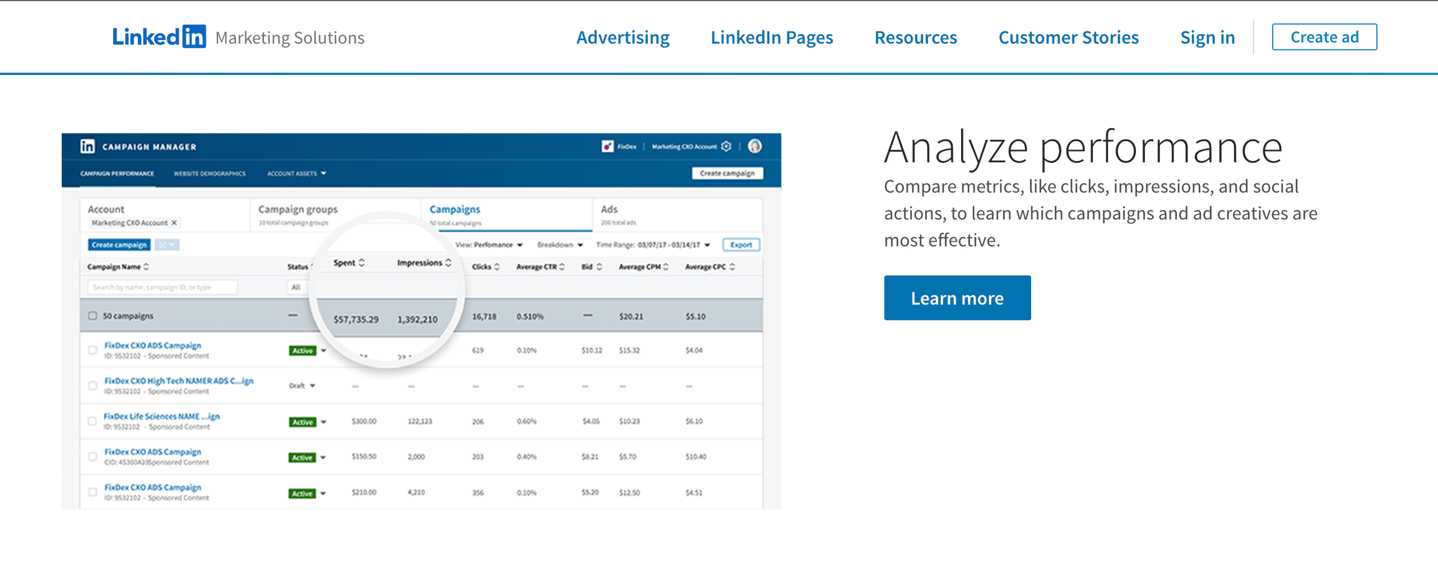Image resolution: width=1438 pixels, height=561 pixels.
Task: Sort by the Bid column arrows
Action: [599, 266]
